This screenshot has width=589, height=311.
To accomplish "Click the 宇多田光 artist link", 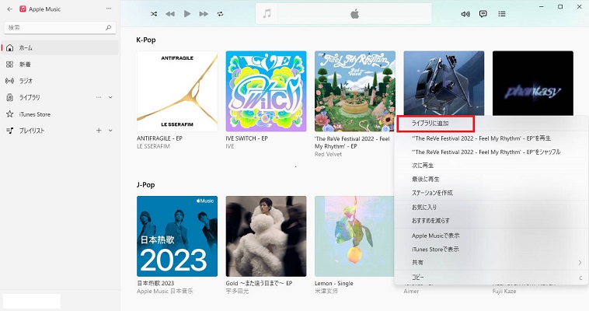I will pyautogui.click(x=237, y=291).
